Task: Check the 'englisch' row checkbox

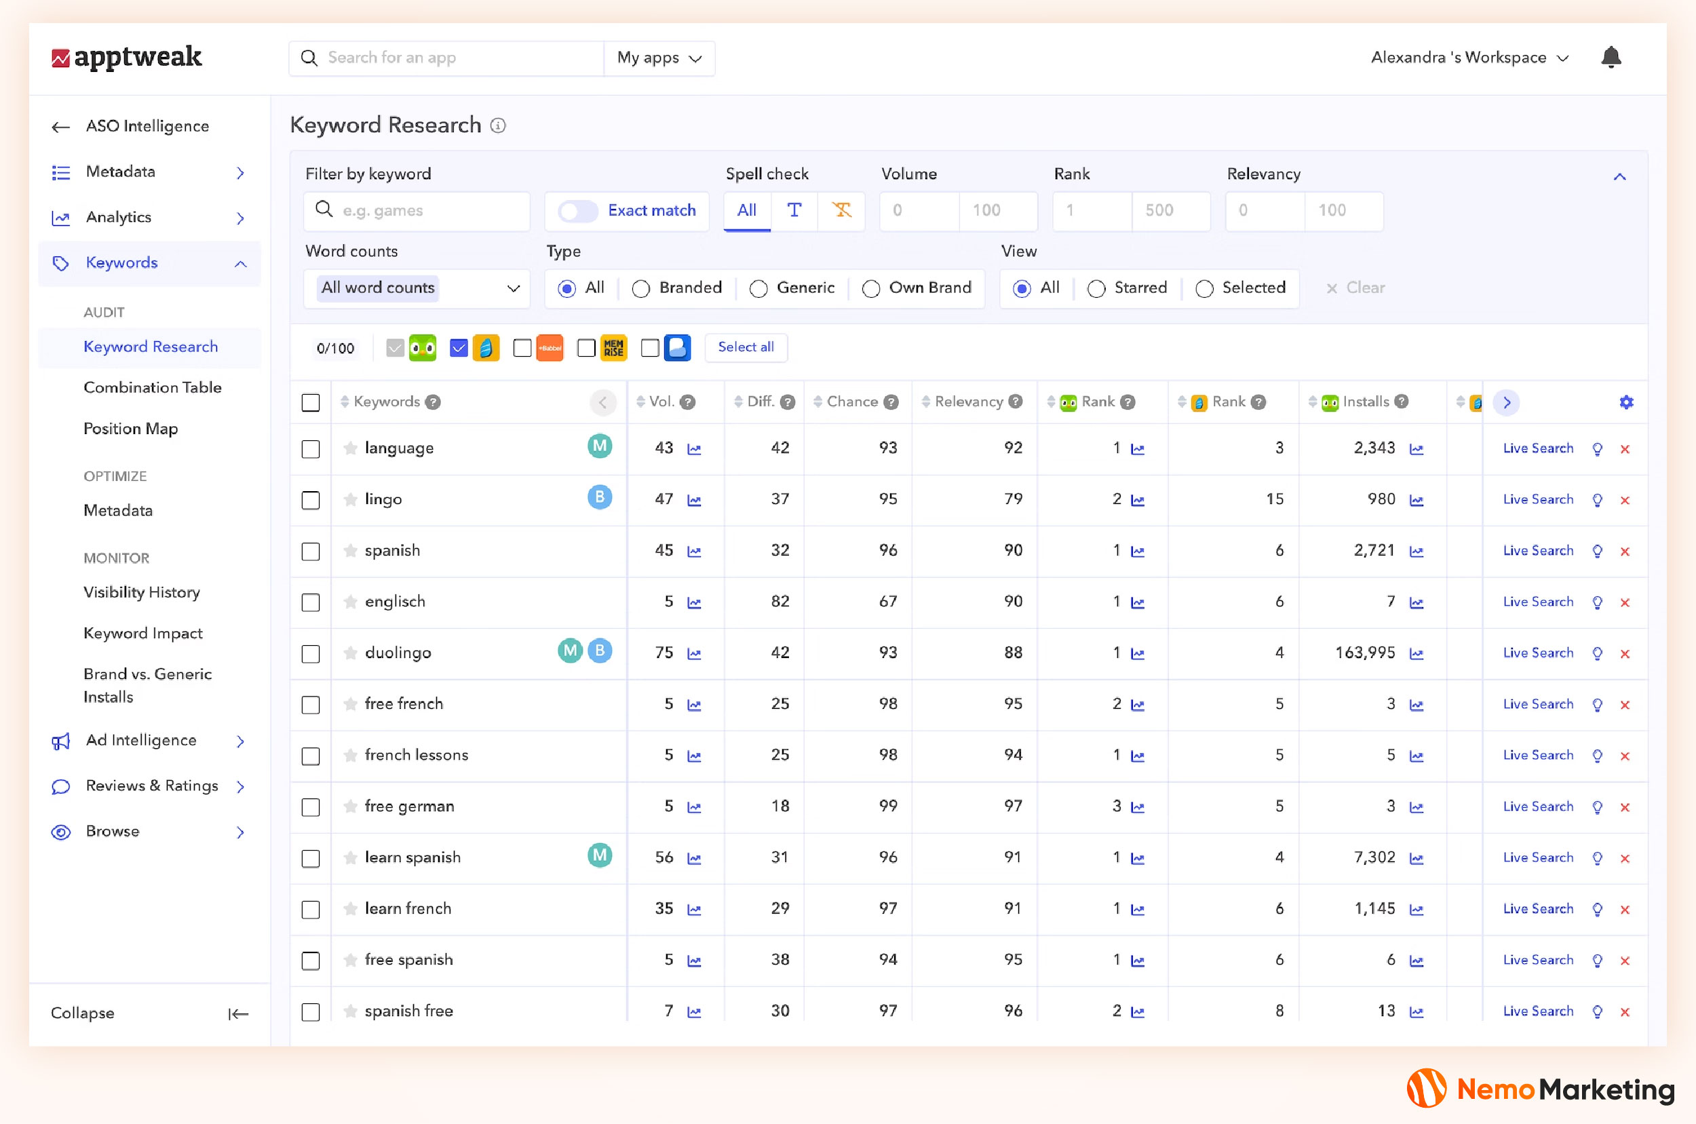Action: click(x=311, y=602)
